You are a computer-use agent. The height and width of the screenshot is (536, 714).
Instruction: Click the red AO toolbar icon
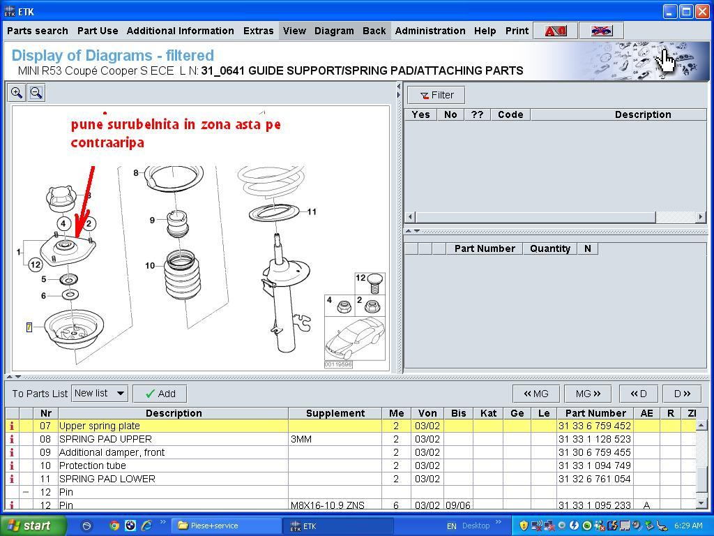click(556, 31)
